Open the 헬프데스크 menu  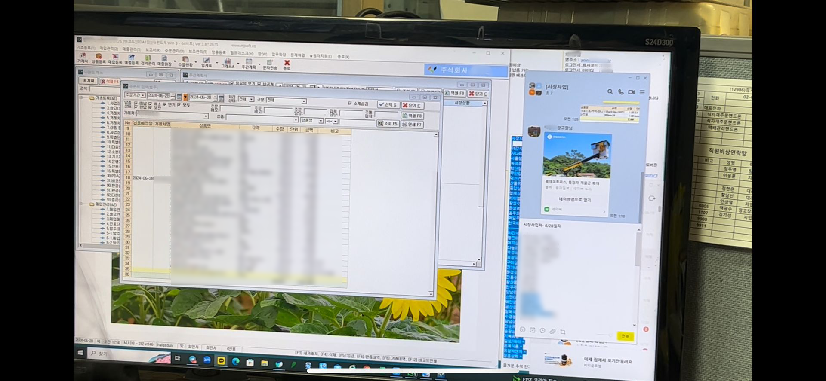(x=242, y=53)
